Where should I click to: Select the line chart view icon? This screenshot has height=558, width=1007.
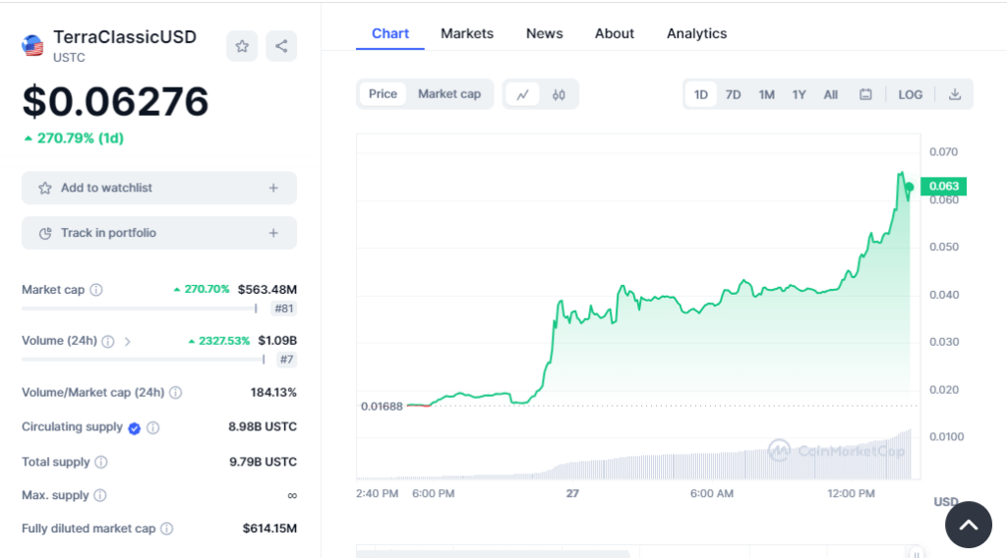click(x=523, y=94)
